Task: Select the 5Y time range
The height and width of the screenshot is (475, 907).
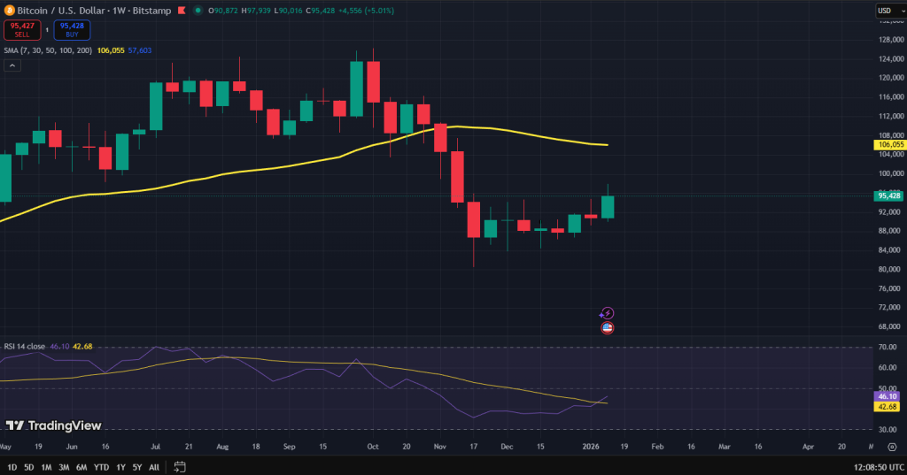Action: click(136, 466)
